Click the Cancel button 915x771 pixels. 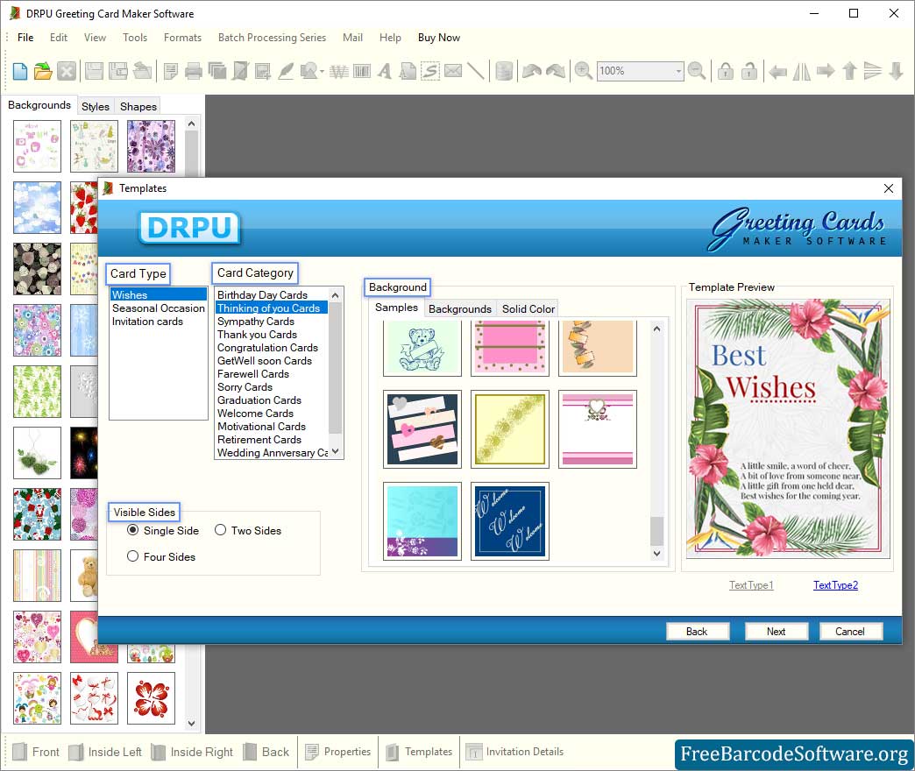tap(850, 631)
